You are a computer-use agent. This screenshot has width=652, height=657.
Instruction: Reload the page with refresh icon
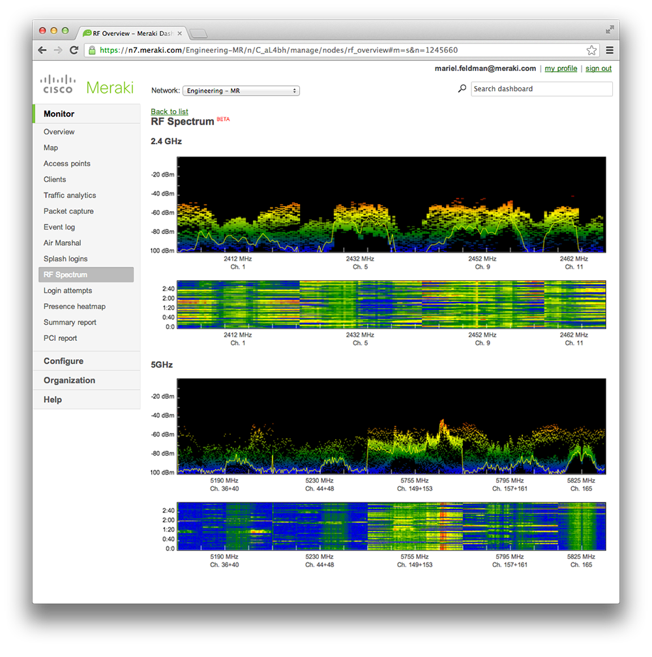pos(74,50)
